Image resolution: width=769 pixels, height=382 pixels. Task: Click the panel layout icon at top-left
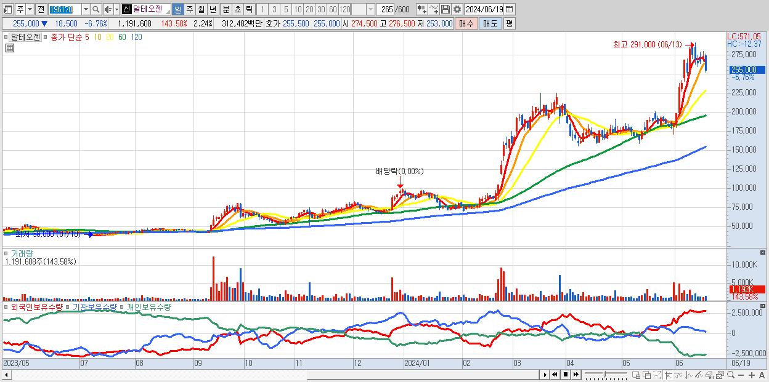(x=7, y=9)
